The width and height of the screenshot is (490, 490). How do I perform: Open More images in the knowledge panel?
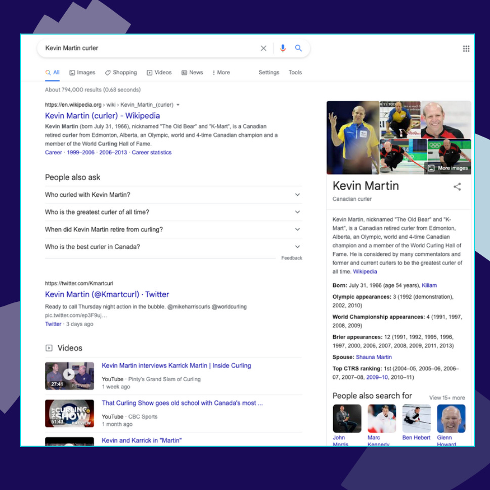click(x=448, y=168)
